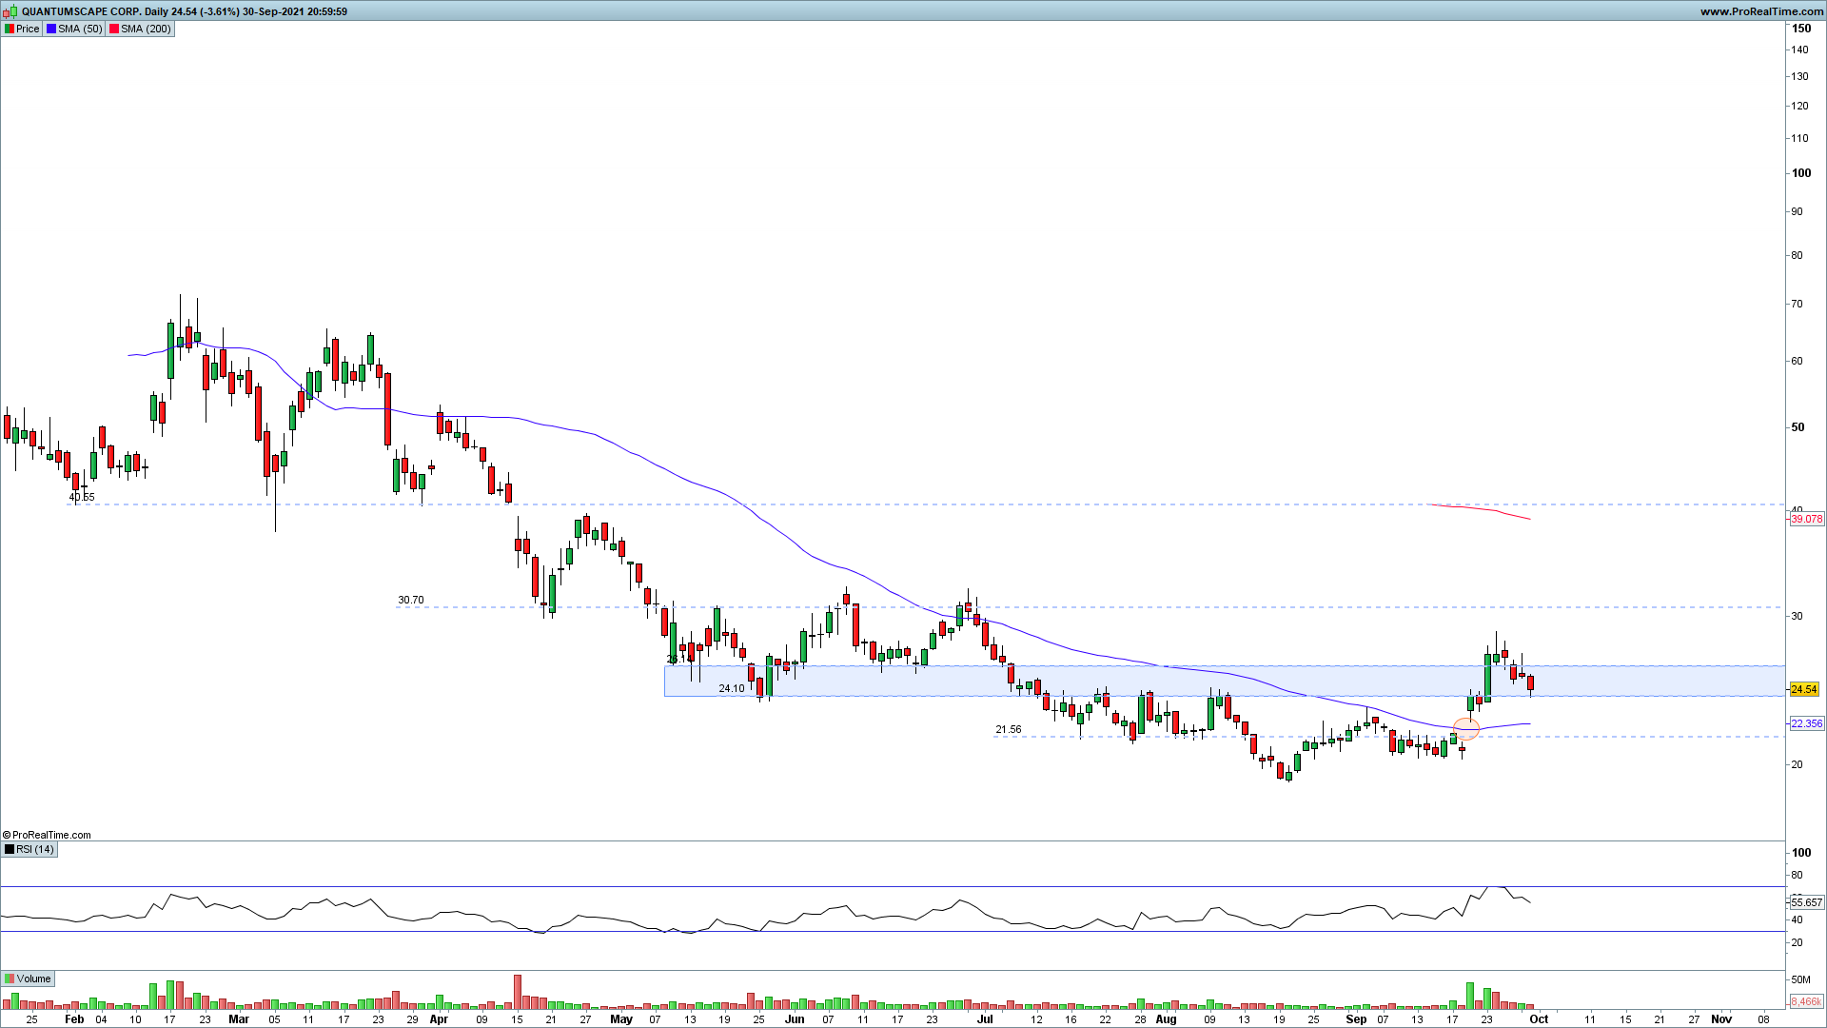Viewport: 1827px width, 1028px height.
Task: Click the 8,466k volume value tag
Action: [1806, 1001]
